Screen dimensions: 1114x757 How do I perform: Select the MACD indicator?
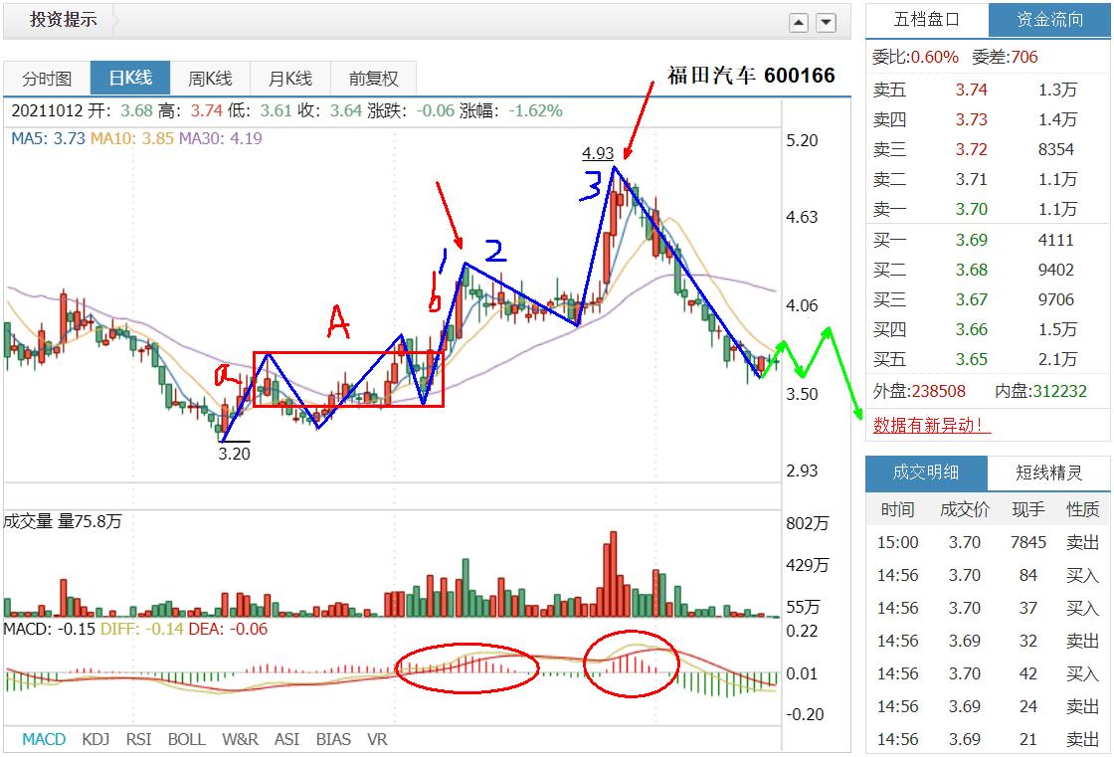point(44,739)
